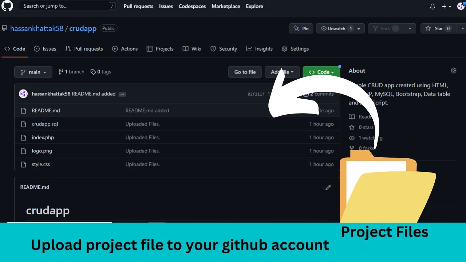The image size is (466, 262).
Task: Open the green Code dropdown
Action: [321, 72]
